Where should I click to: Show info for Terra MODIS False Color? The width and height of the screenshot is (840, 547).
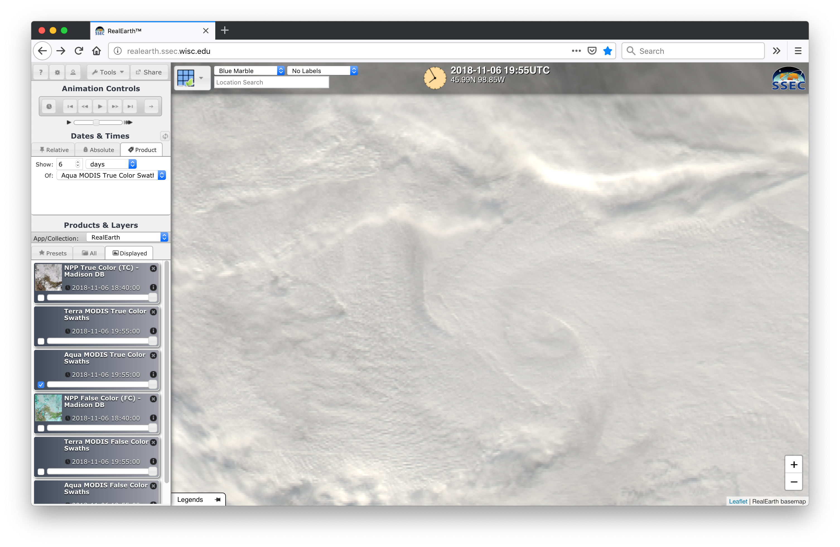[154, 461]
